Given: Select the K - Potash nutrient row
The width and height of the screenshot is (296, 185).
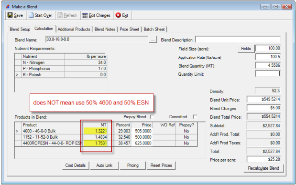Looking at the screenshot, I should pyautogui.click(x=61, y=75).
